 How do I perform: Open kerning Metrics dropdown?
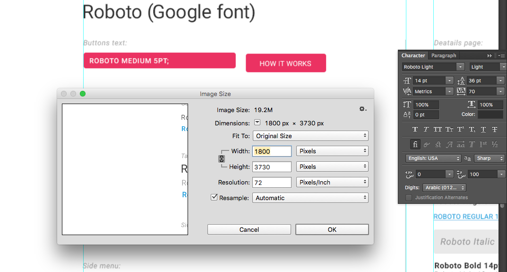point(449,92)
